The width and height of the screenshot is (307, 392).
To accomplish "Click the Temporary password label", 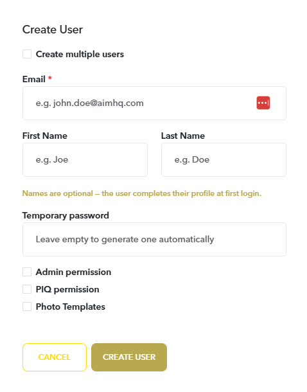I will click(x=66, y=215).
